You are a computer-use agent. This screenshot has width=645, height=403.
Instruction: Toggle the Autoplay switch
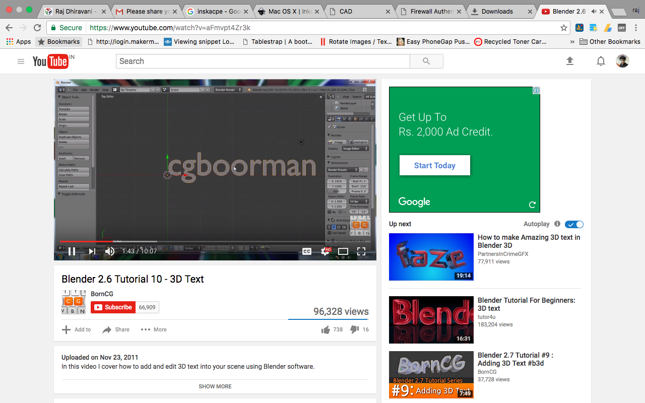574,224
